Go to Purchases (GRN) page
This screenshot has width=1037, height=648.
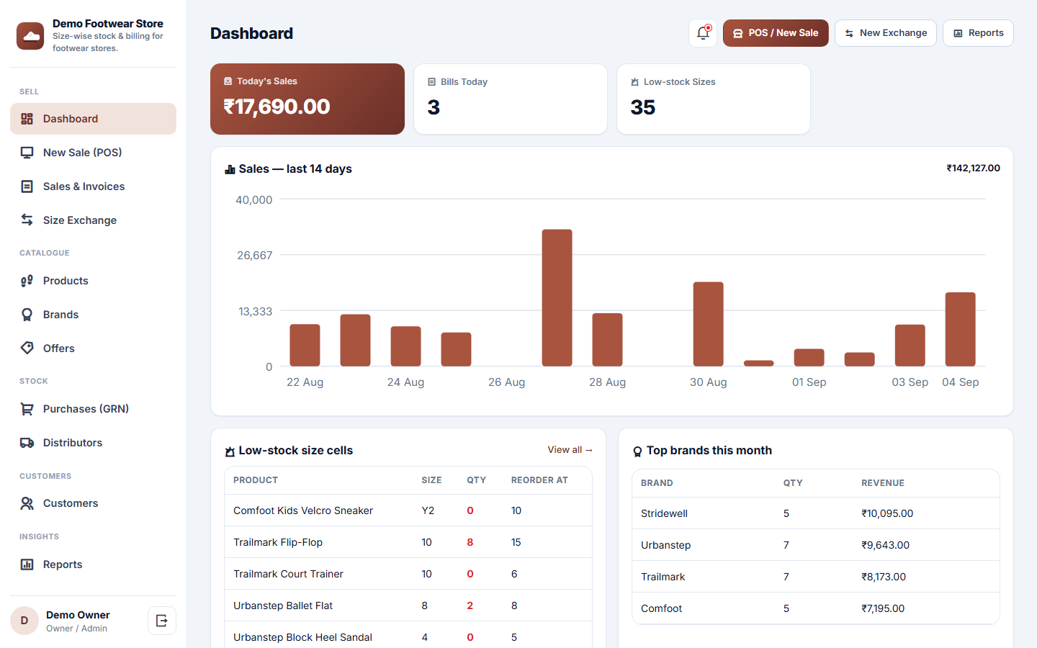93,409
